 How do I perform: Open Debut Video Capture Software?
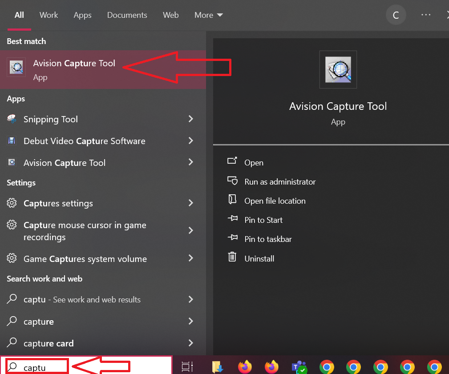[x=84, y=141]
